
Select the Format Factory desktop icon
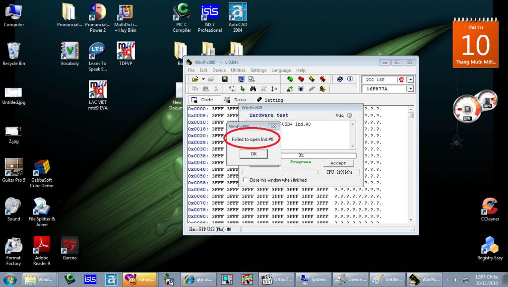13,251
